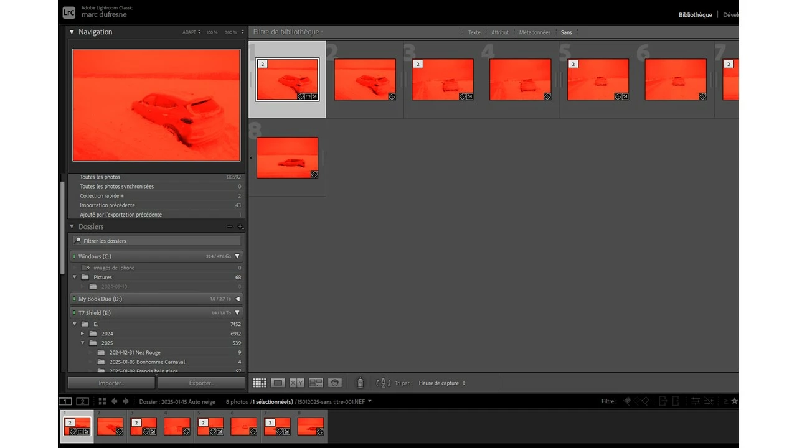Image resolution: width=797 pixels, height=448 pixels.
Task: Click stack count badge on grid photo 1
Action: (x=263, y=64)
